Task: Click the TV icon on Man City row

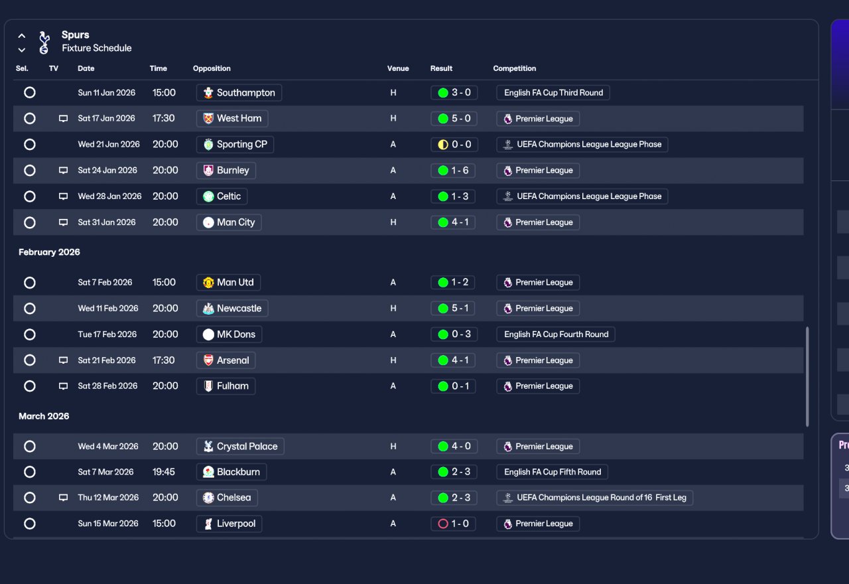Action: (64, 222)
